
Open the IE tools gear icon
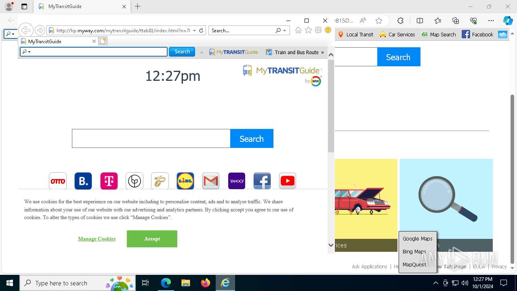coord(318,30)
